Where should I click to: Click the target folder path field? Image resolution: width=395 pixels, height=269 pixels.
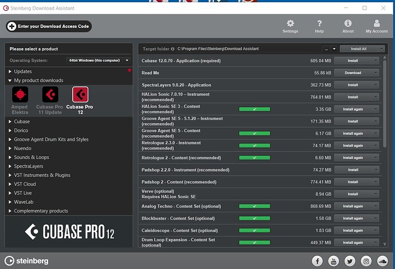(x=249, y=49)
